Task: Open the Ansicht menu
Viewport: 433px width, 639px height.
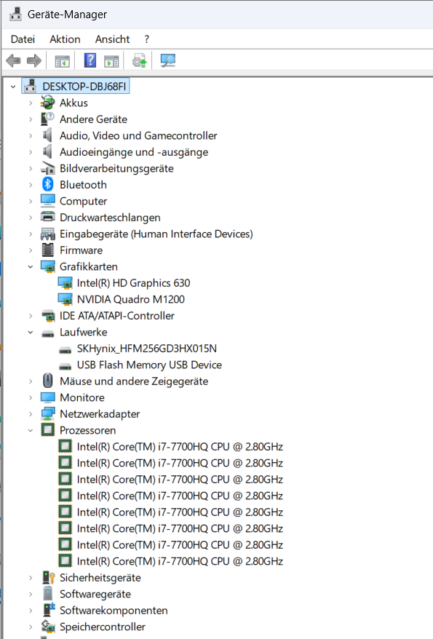Action: 112,39
